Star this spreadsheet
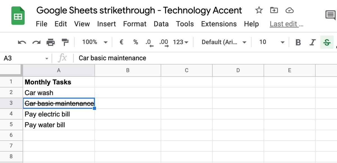Viewport: 337px width, 163px height. pyautogui.click(x=259, y=10)
